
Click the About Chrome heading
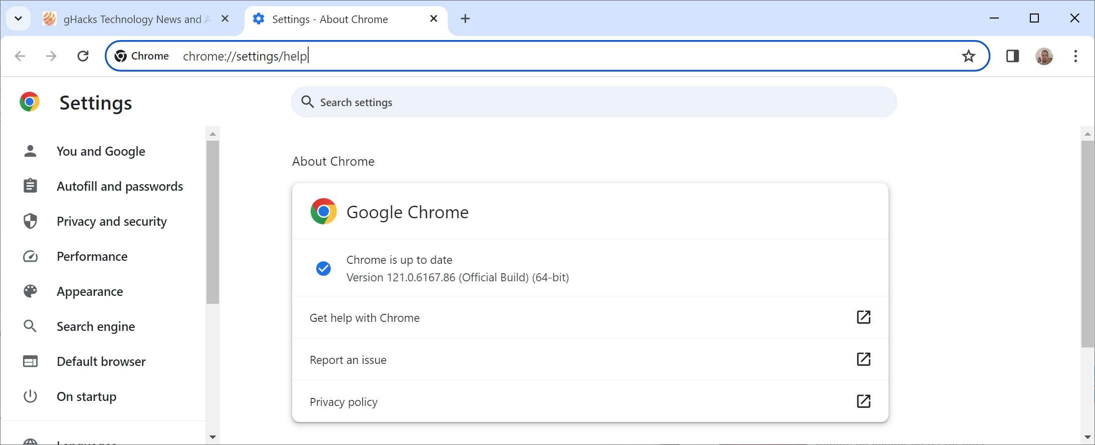pyautogui.click(x=333, y=161)
